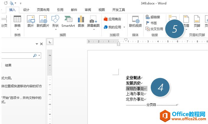
Task: Switch to the 设计 (Design) tab
Action: point(26,9)
